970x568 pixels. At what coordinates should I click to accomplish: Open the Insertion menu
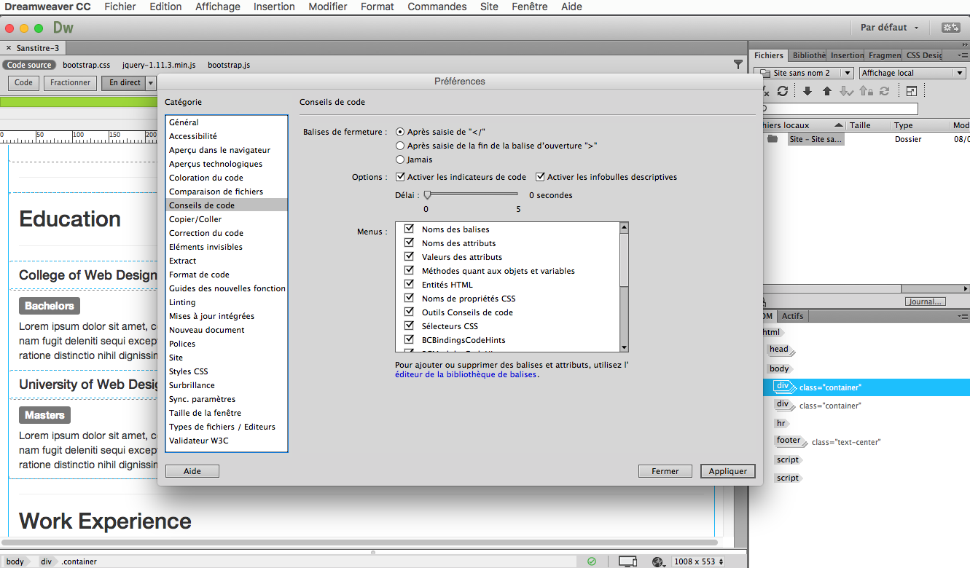point(274,7)
